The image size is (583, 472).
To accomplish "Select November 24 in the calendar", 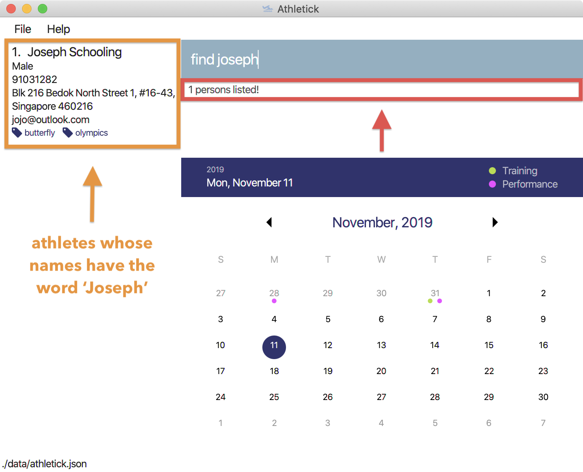I will tap(221, 397).
